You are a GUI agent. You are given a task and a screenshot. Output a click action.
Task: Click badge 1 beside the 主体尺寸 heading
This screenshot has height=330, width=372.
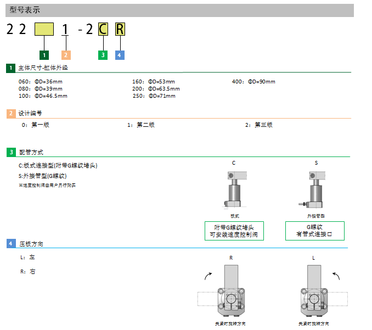pos(11,68)
